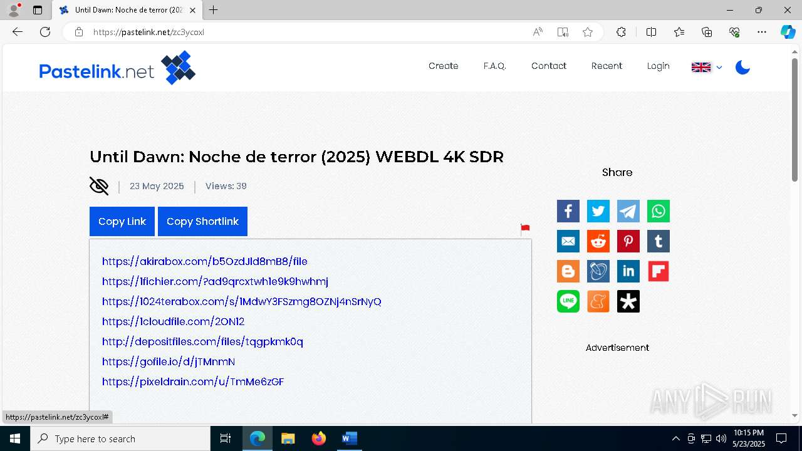Share paste on Tumblr
This screenshot has height=451, width=802.
pyautogui.click(x=659, y=241)
